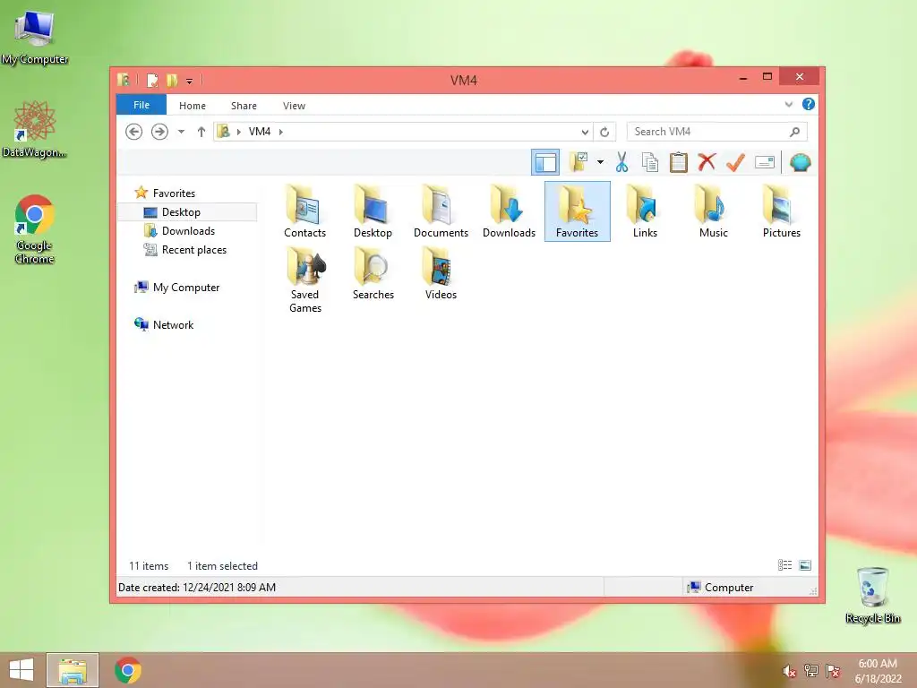Open the File ribbon tab
This screenshot has height=688, width=917.
click(x=141, y=105)
